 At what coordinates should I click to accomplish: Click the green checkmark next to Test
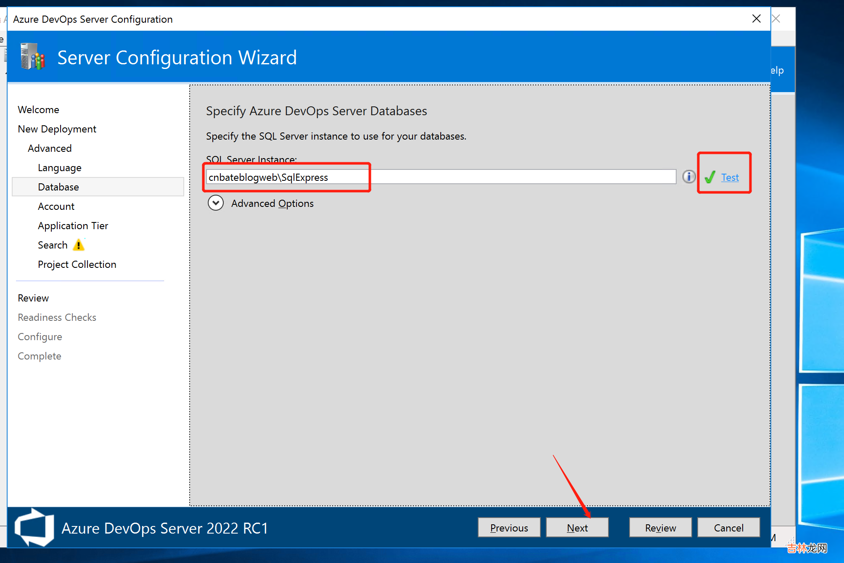click(x=710, y=177)
